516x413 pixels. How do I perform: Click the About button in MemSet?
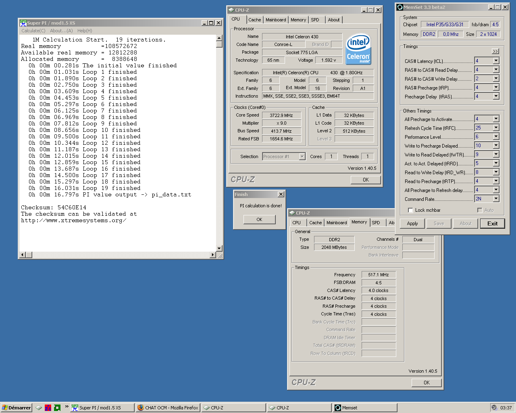[x=466, y=223]
